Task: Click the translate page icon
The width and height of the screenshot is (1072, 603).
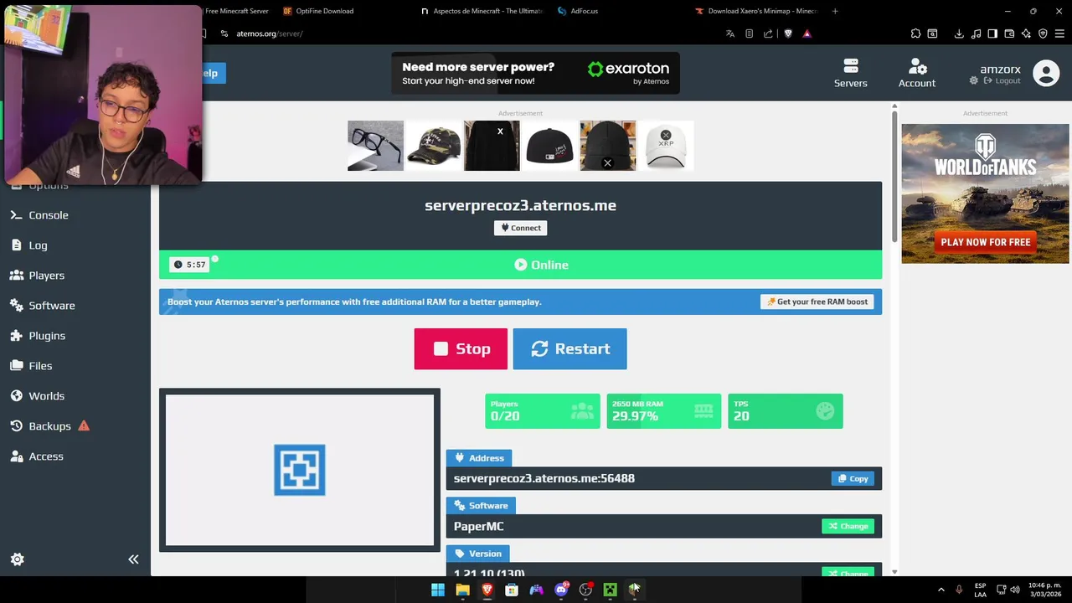Action: 730,33
